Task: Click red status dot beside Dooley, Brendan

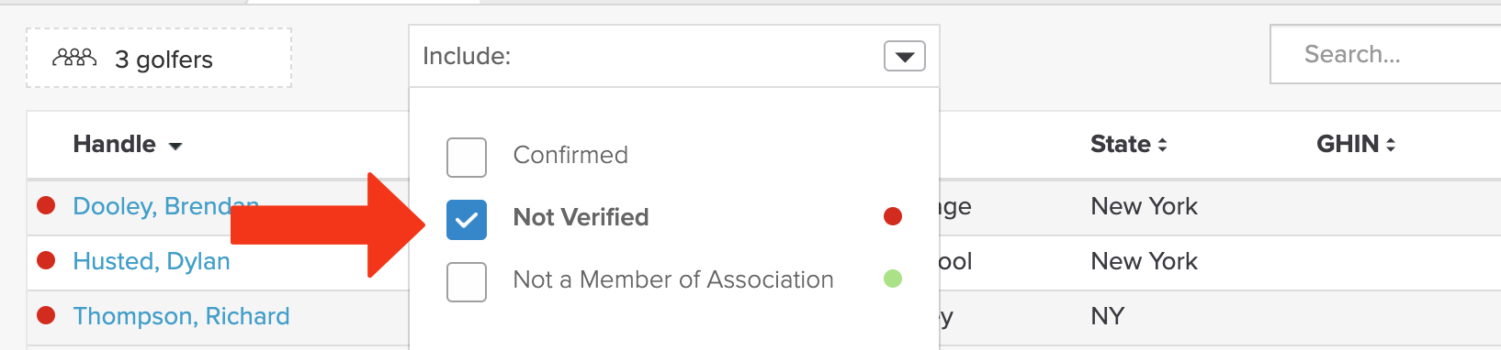Action: pos(46,205)
